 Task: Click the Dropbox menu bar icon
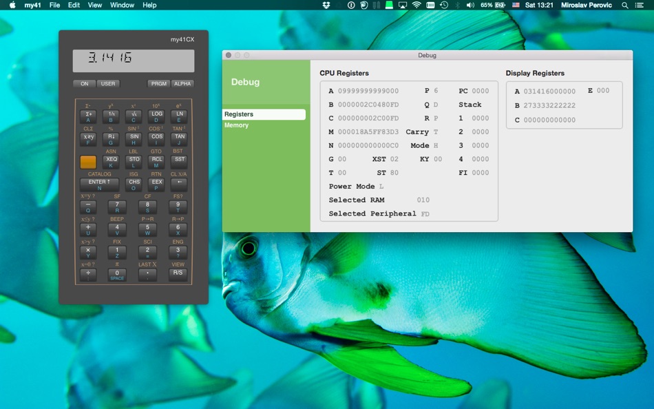326,5
